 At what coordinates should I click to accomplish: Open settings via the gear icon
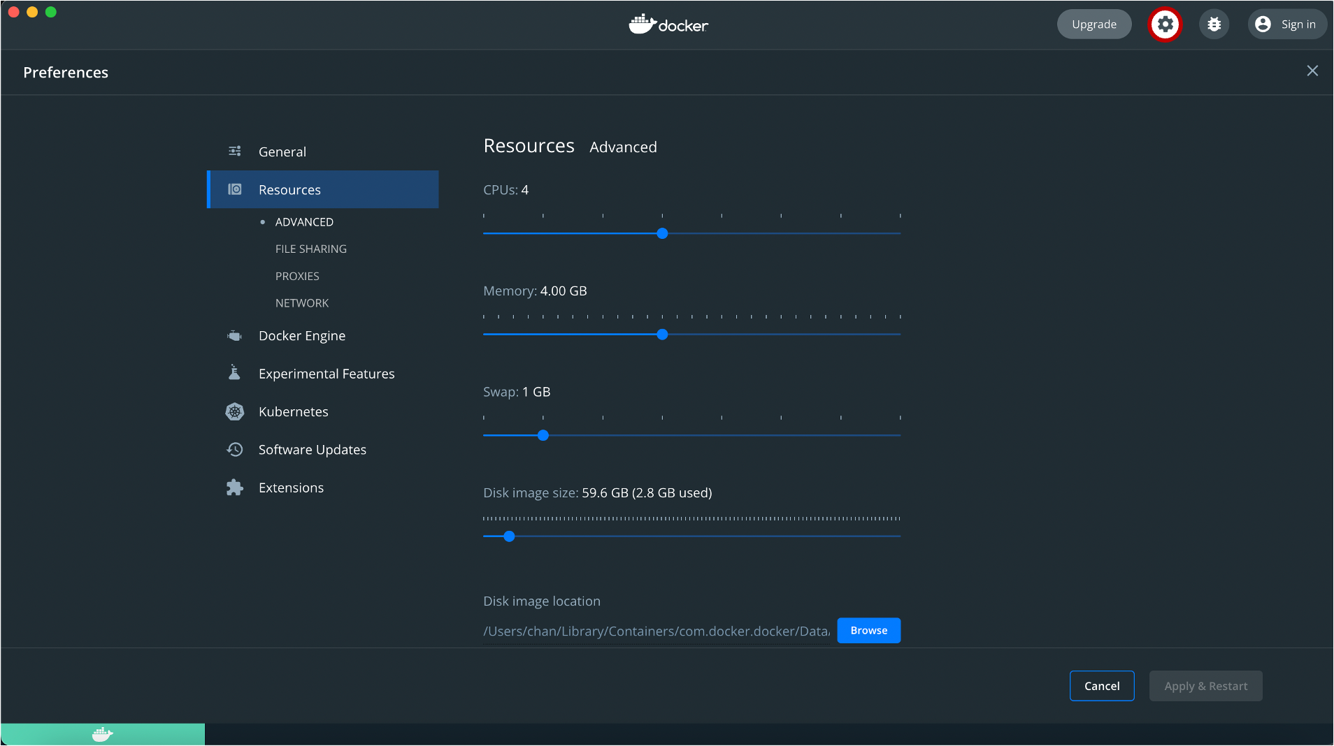pos(1165,24)
